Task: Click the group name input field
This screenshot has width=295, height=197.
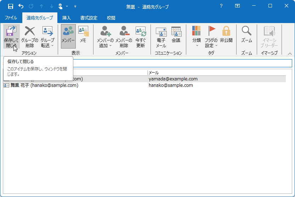Action: tap(182, 63)
